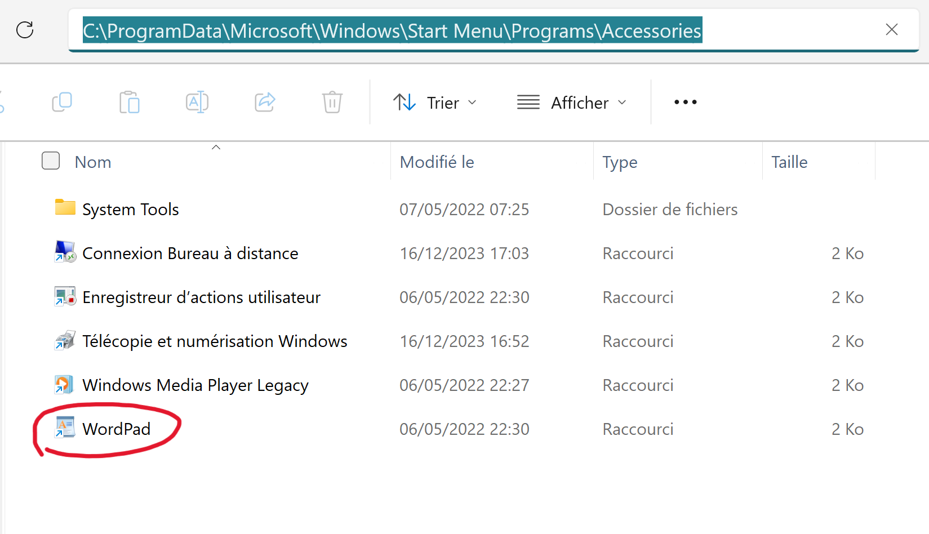Select Enregistreur d'actions utilisateur name

pos(201,297)
